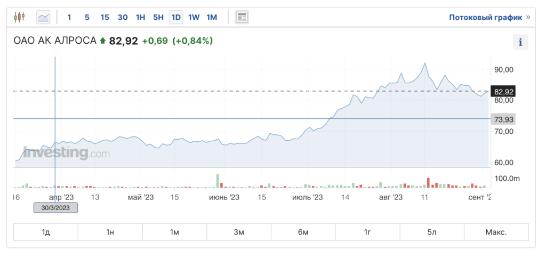Click the ОАО АК АЛРОСА title
Image resolution: width=546 pixels, height=257 pixels.
coord(55,41)
